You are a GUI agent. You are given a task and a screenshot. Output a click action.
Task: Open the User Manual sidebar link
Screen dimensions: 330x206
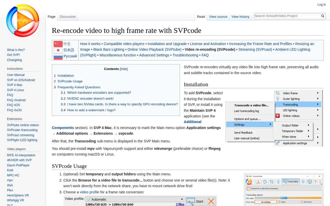[x=16, y=75]
